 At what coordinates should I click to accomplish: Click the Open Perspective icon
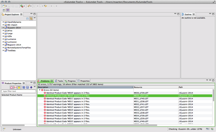point(4,10)
